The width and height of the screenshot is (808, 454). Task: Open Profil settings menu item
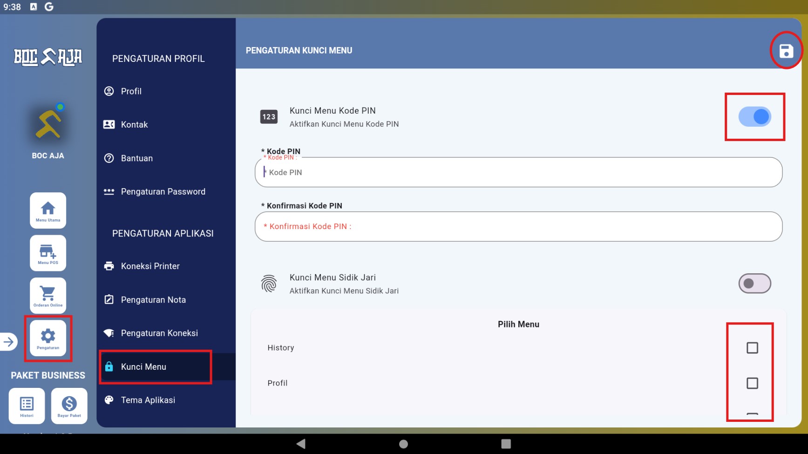pyautogui.click(x=166, y=91)
